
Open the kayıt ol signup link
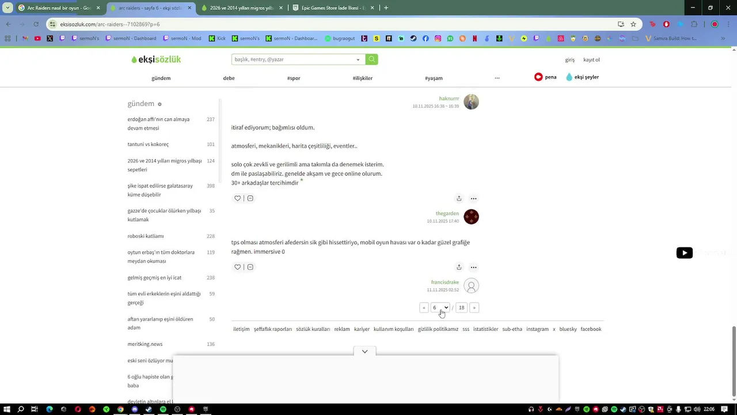(x=591, y=60)
